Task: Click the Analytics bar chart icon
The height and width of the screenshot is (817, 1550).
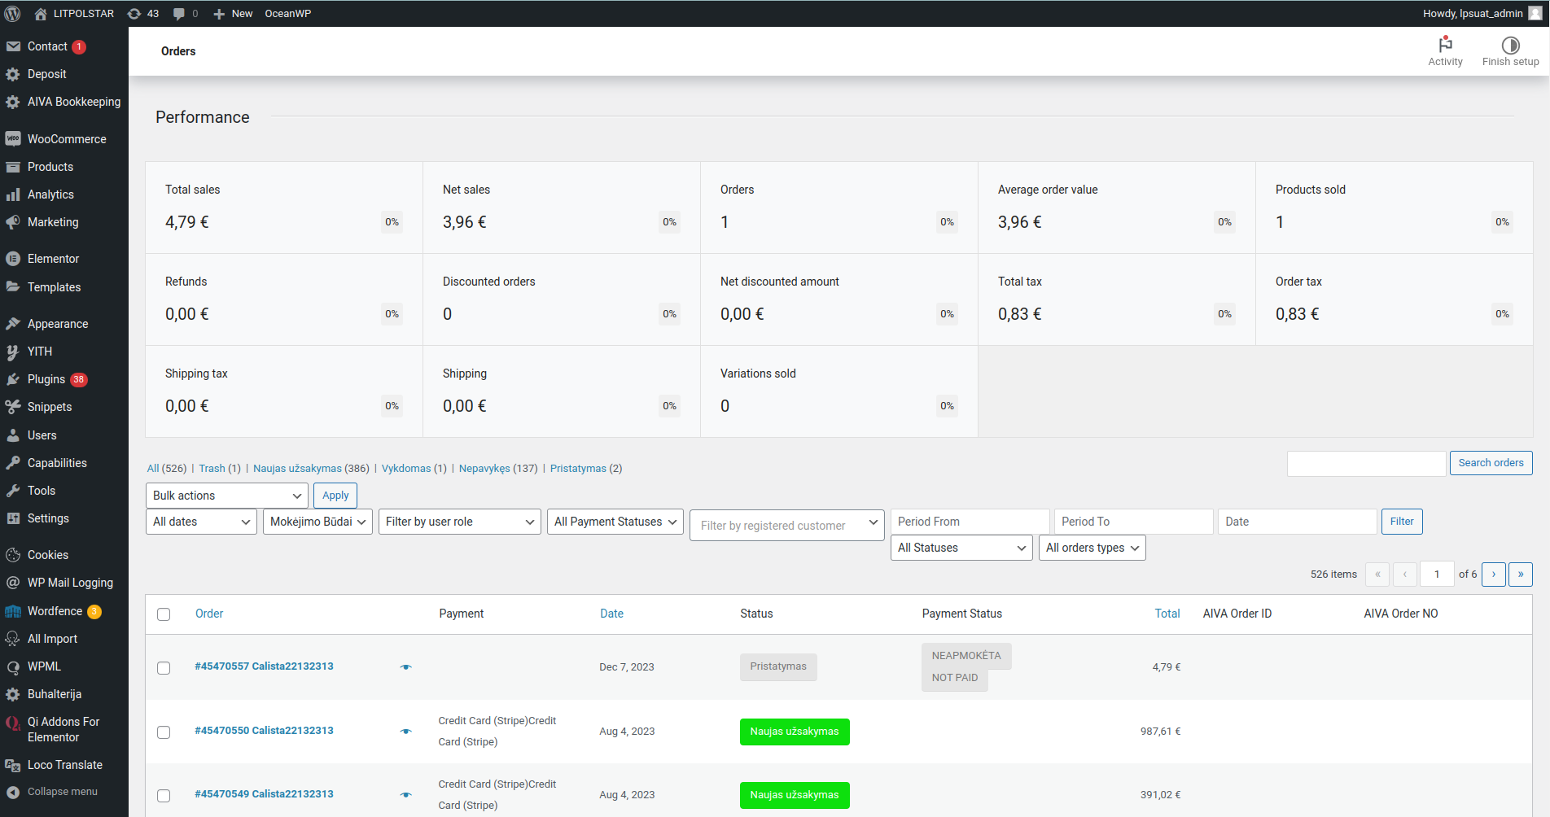Action: (x=13, y=194)
